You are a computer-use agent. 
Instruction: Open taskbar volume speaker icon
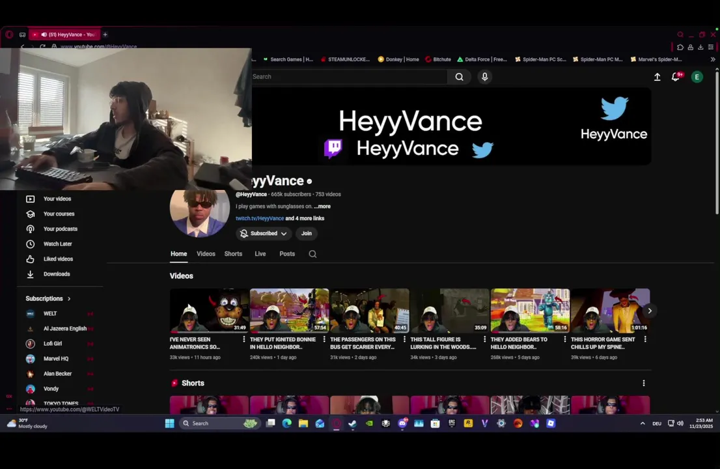pyautogui.click(x=680, y=423)
